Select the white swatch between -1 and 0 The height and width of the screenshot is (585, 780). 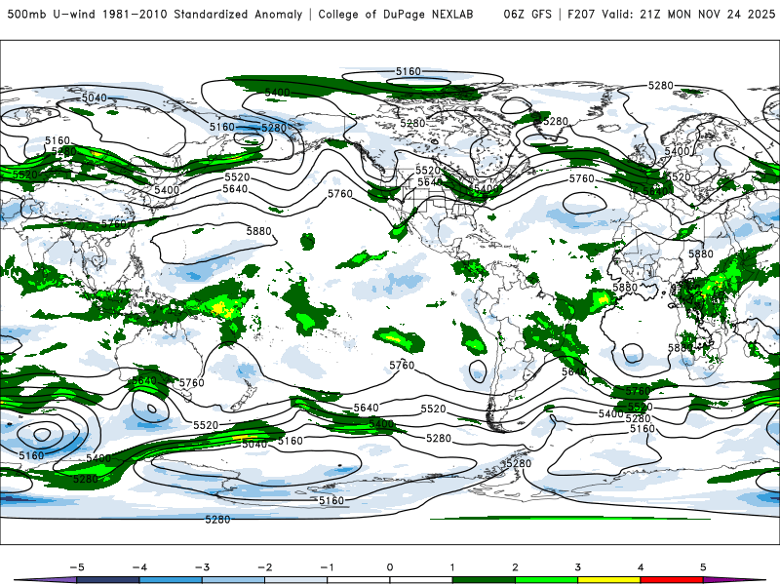pos(359,580)
